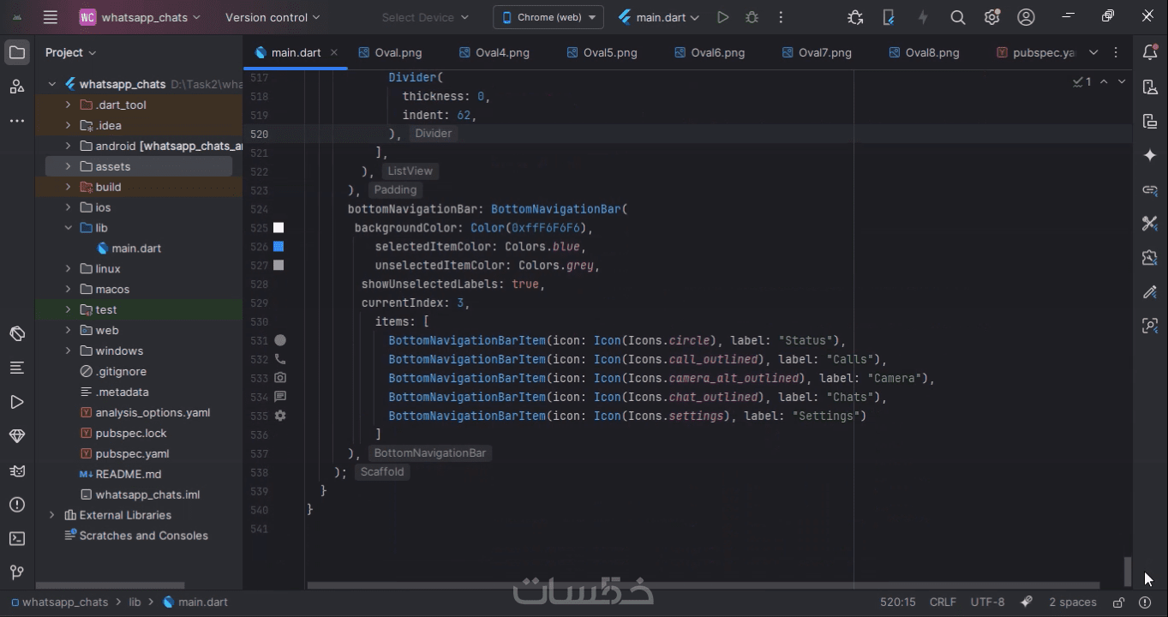
Task: Open the main hamburger menu
Action: tap(51, 17)
